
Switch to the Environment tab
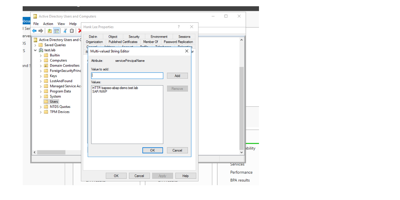(x=159, y=37)
